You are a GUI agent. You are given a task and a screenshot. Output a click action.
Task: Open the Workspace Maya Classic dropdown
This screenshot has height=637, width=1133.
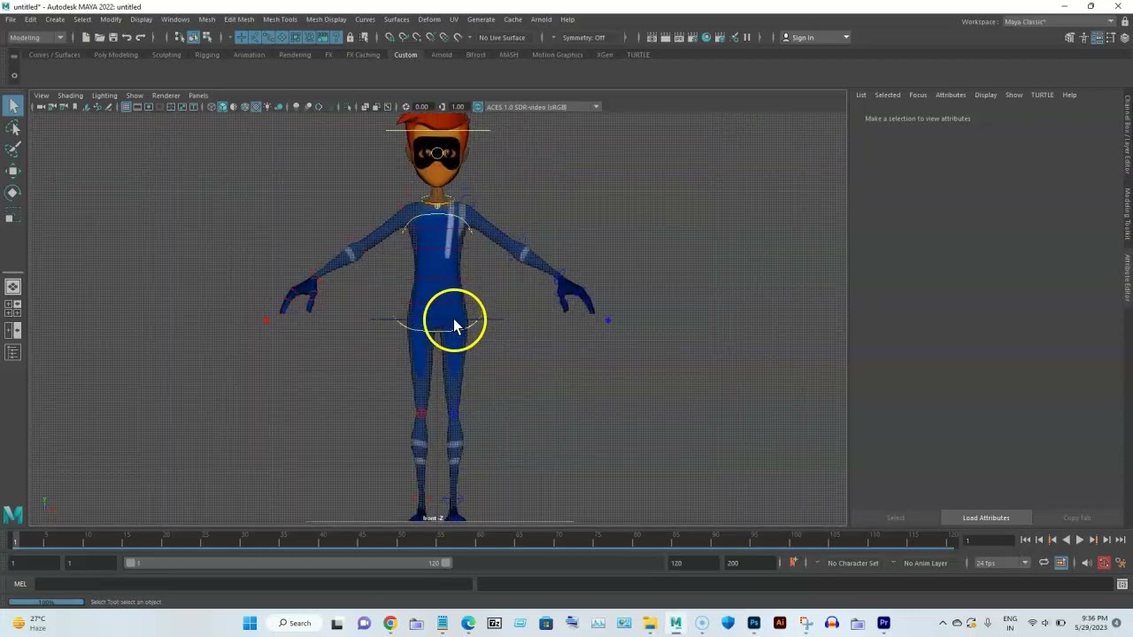1060,21
